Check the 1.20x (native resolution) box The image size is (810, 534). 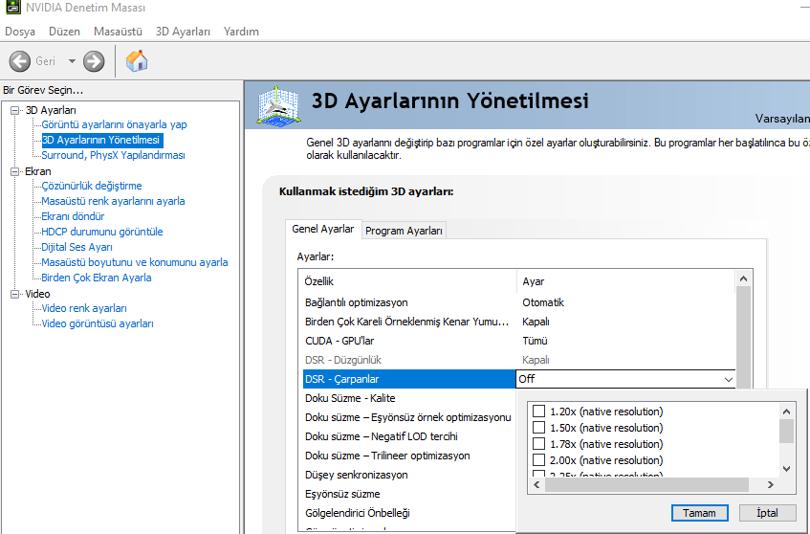[x=538, y=411]
